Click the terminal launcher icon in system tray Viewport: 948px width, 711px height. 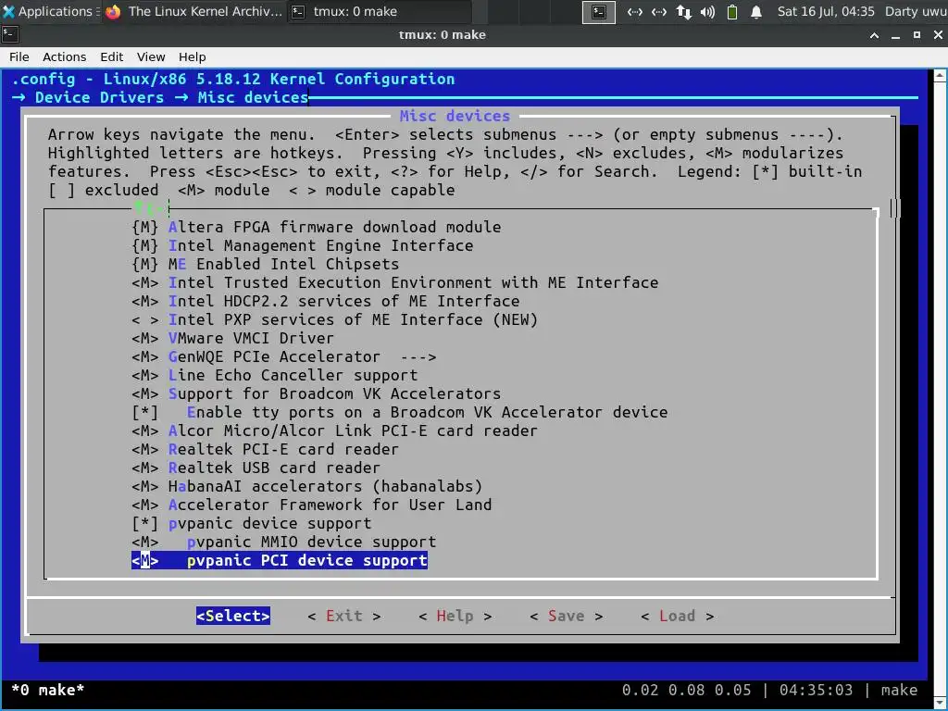pyautogui.click(x=599, y=11)
